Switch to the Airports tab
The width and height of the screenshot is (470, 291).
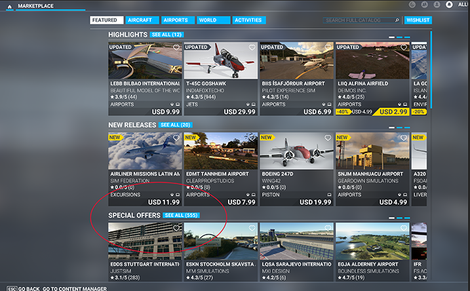[x=178, y=20]
